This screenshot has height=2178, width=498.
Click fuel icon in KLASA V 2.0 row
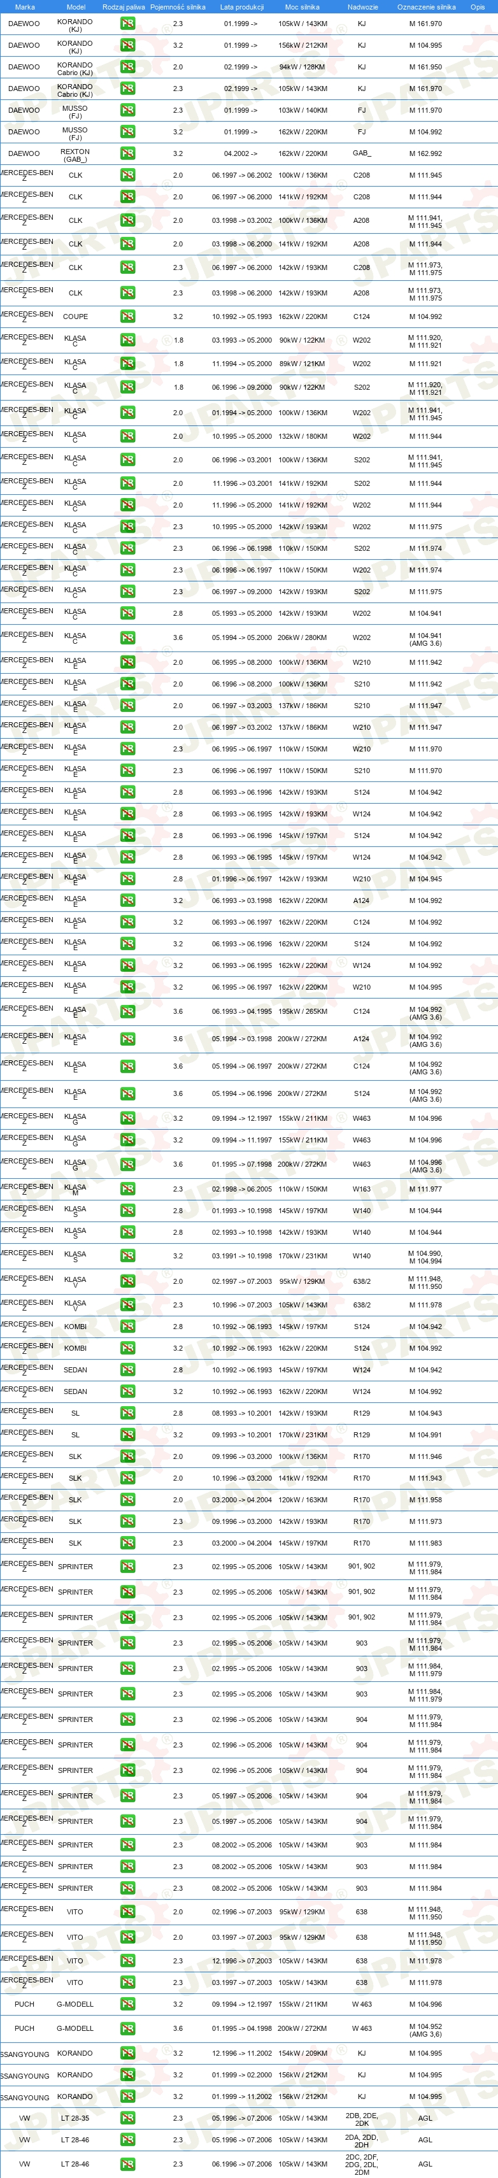127,1282
